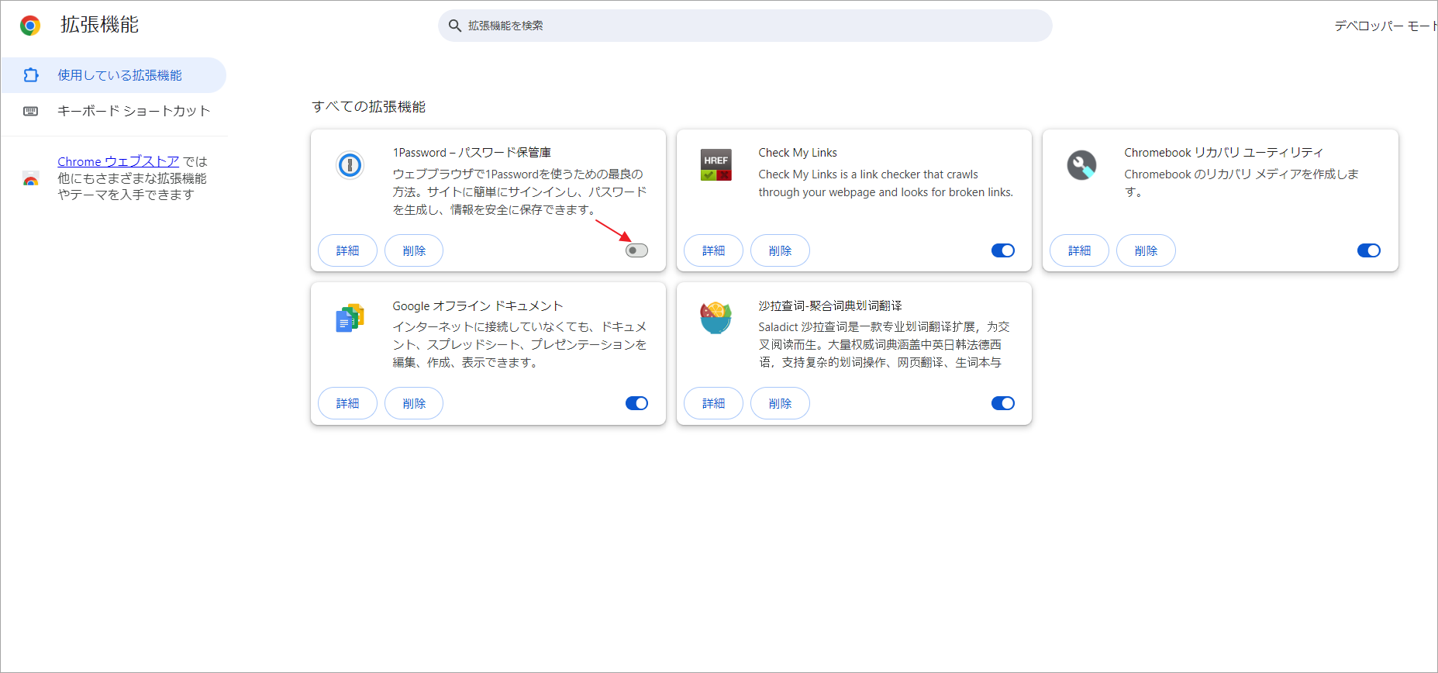Click the Chrome Web Store rainbow icon
Screen dimensions: 1438x673
click(x=31, y=178)
